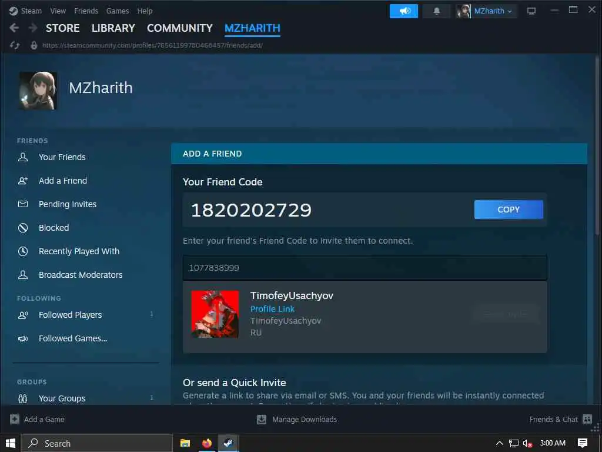Click the Add a Game label
Viewport: 602px width, 452px height.
pyautogui.click(x=44, y=419)
